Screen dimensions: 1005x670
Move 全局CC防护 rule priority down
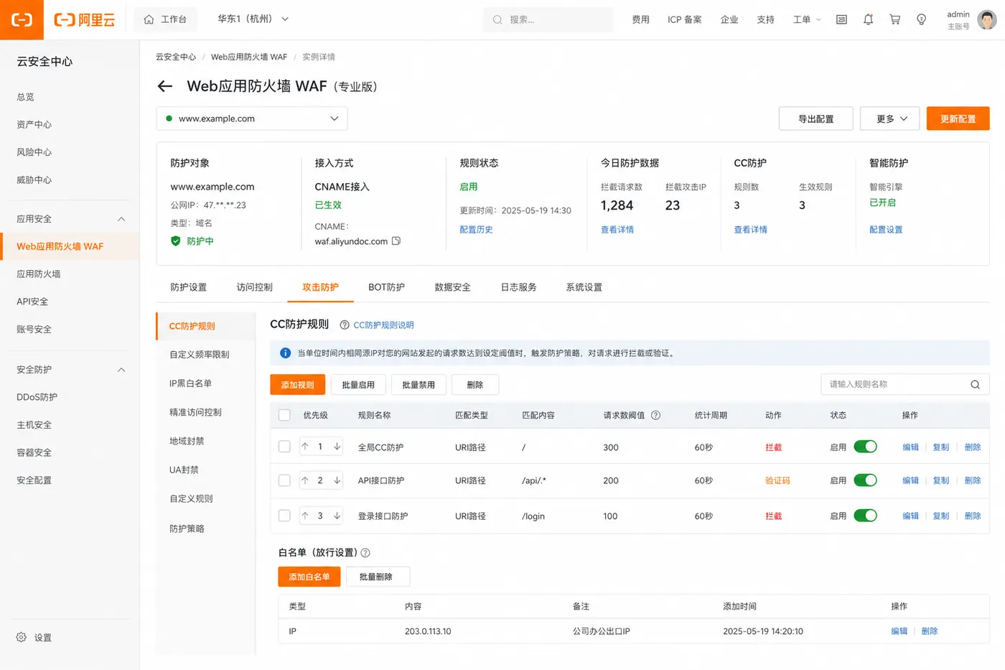point(337,447)
